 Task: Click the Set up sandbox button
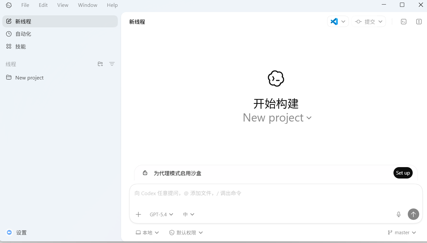coord(403,173)
